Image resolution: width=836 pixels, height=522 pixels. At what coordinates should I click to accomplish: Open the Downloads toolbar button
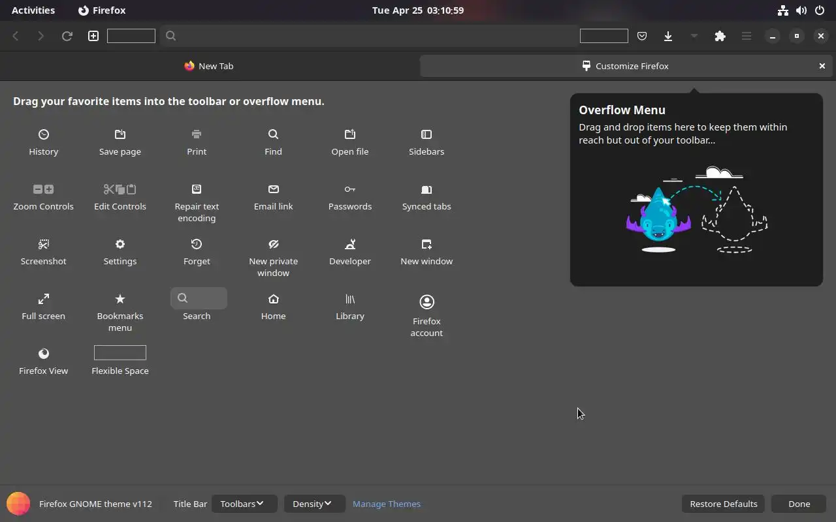coord(668,36)
